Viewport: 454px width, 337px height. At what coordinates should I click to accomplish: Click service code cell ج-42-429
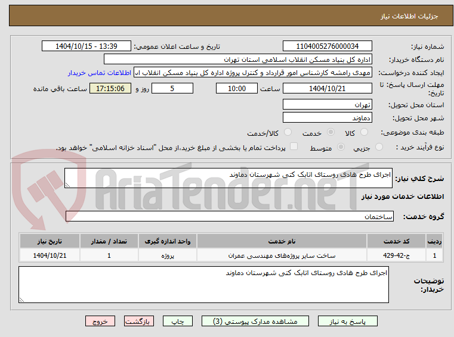(396, 255)
